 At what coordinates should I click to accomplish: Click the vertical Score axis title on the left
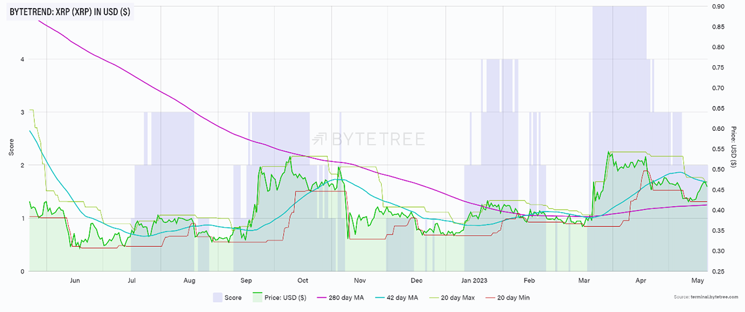11,147
